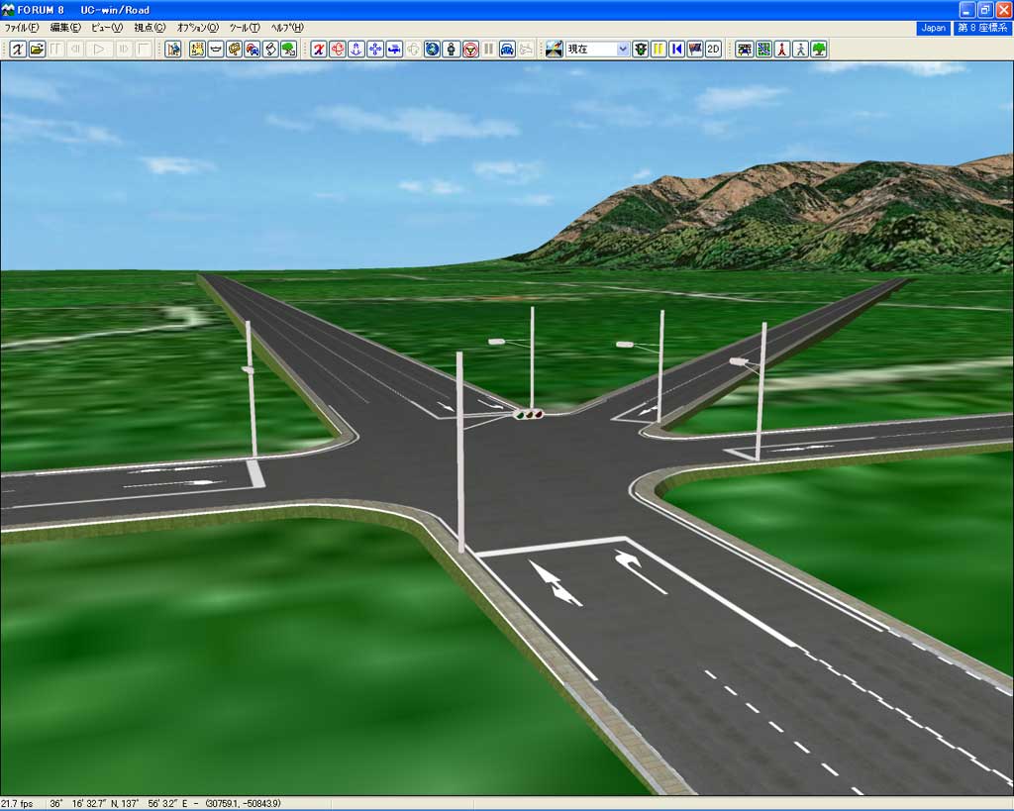Click the greyed-out play button in toolbar
Image resolution: width=1014 pixels, height=811 pixels.
coord(98,50)
